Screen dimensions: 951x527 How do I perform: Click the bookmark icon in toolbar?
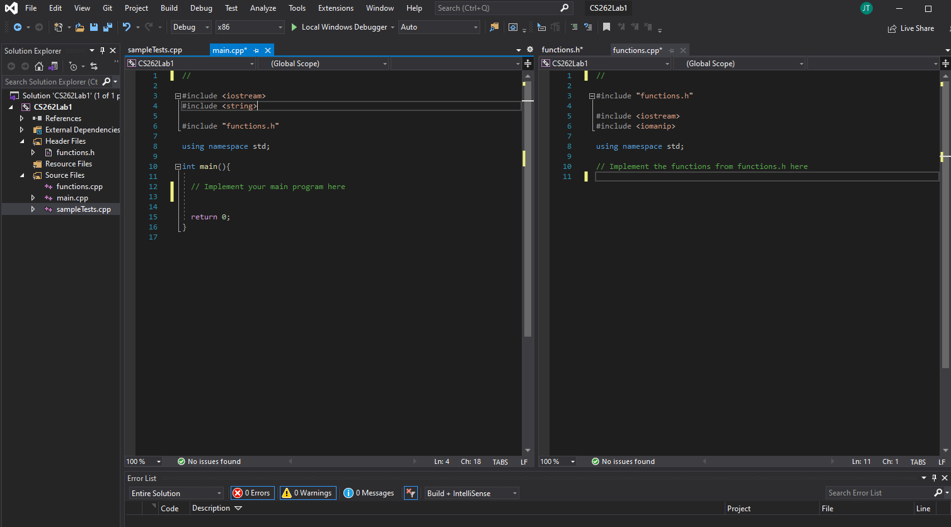(606, 27)
